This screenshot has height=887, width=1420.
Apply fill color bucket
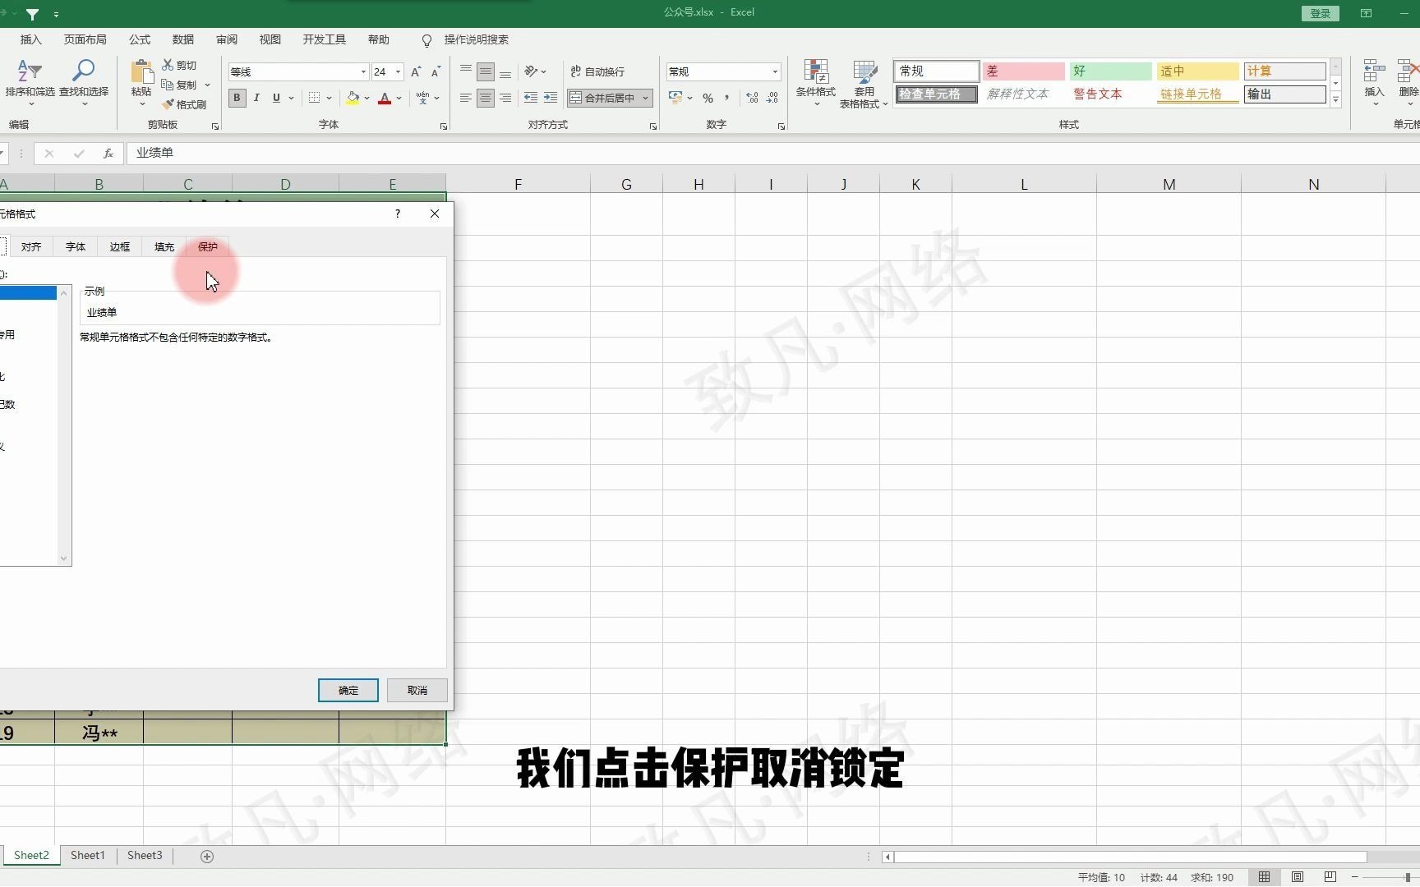(x=353, y=98)
